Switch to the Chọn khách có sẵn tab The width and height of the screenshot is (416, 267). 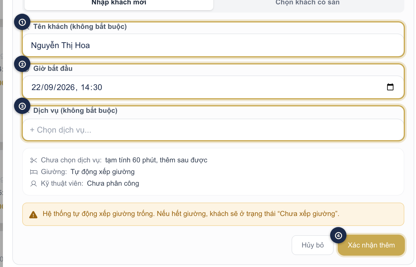pos(308,3)
